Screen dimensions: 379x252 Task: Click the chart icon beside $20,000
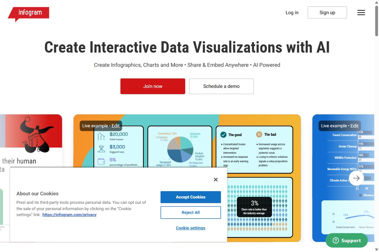101,136
